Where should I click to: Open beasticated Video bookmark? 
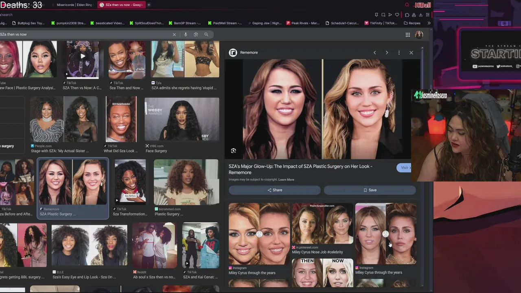107,23
